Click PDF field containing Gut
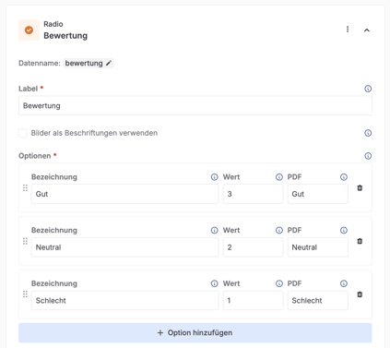This screenshot has height=348, width=390. (x=318, y=194)
